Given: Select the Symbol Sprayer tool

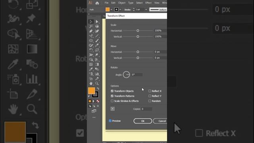Looking at the screenshot, I should point(91,74).
